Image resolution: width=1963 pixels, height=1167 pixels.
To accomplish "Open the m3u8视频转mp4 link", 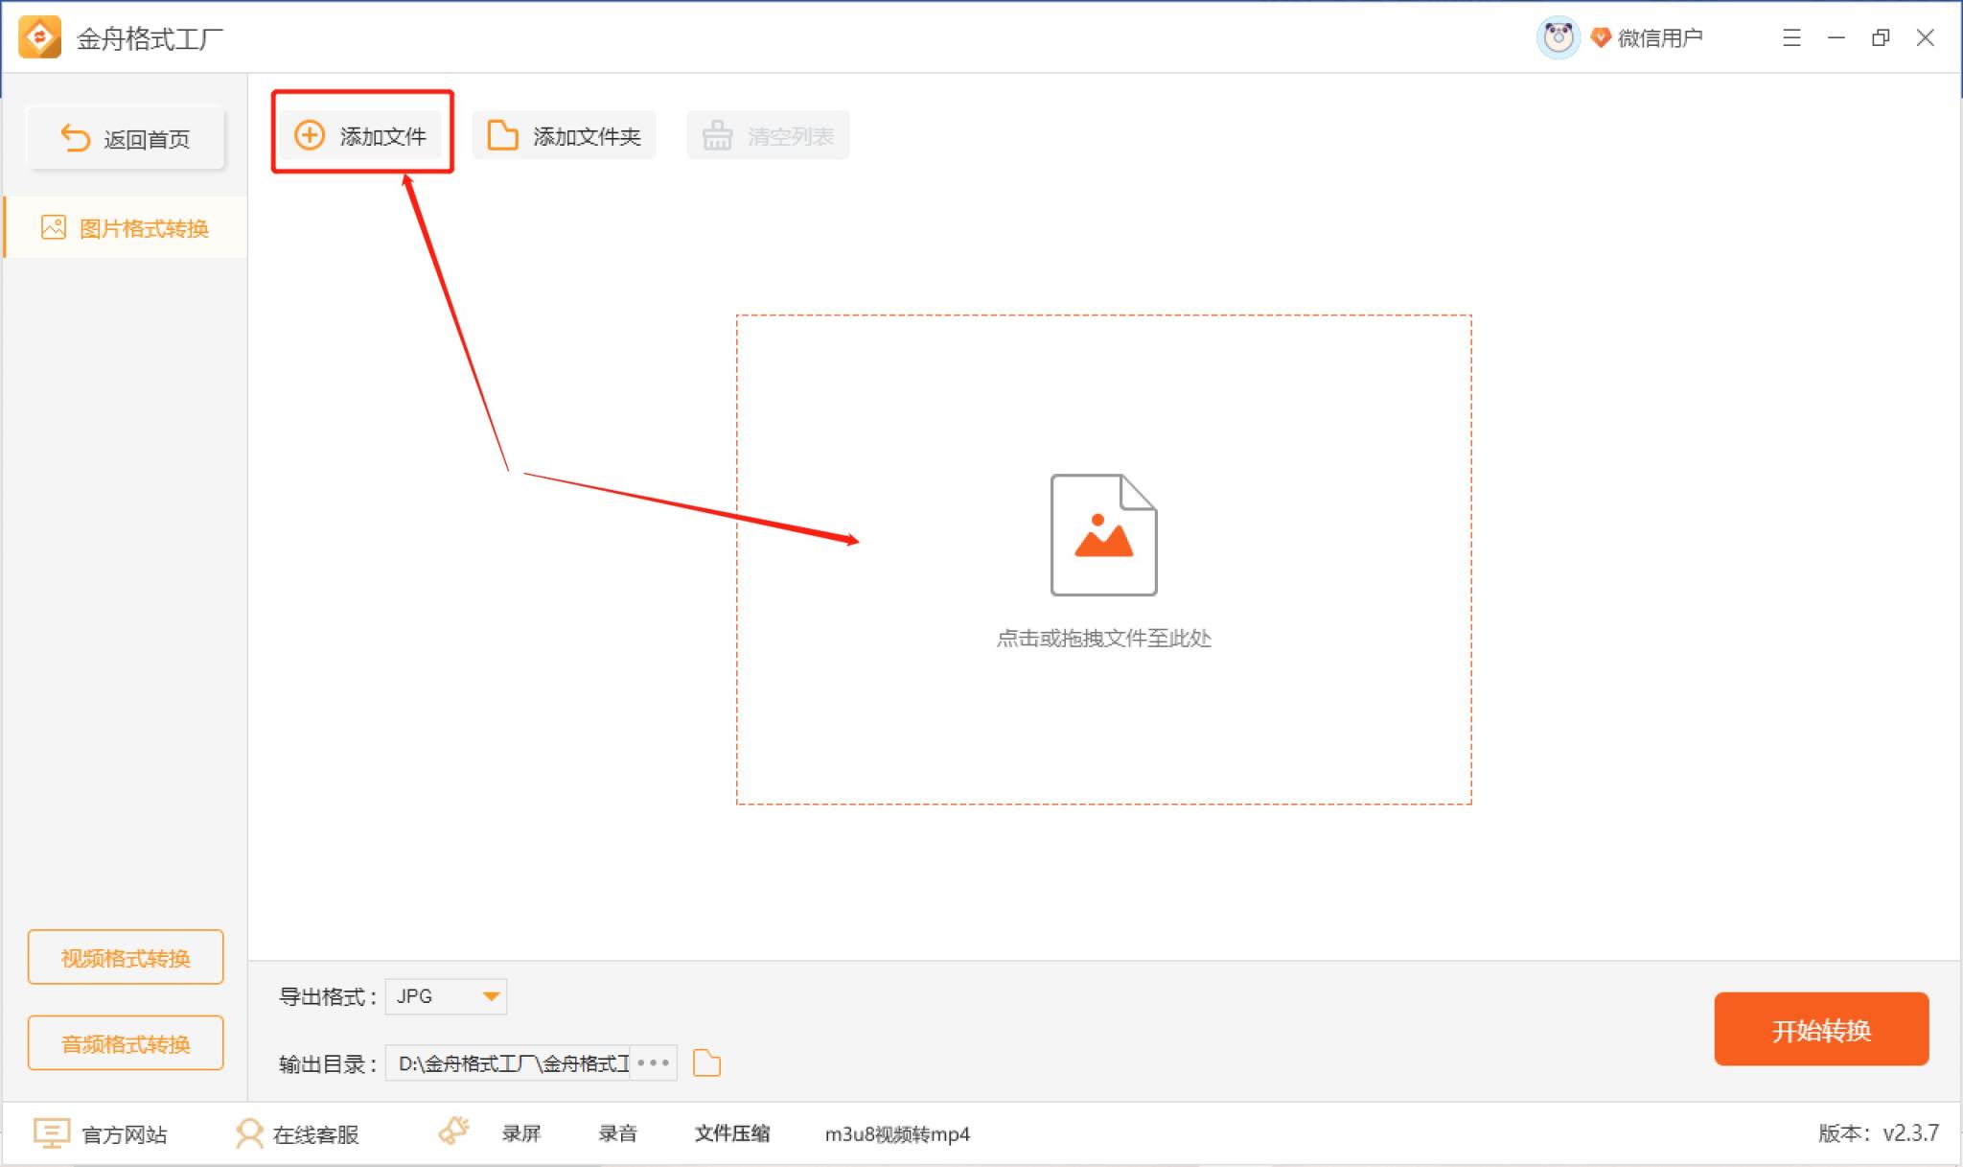I will 897,1133.
